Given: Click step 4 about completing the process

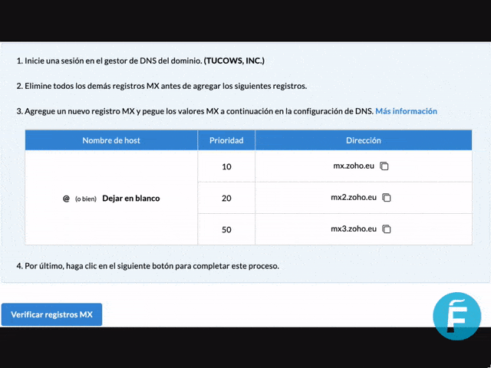Looking at the screenshot, I should 147,266.
